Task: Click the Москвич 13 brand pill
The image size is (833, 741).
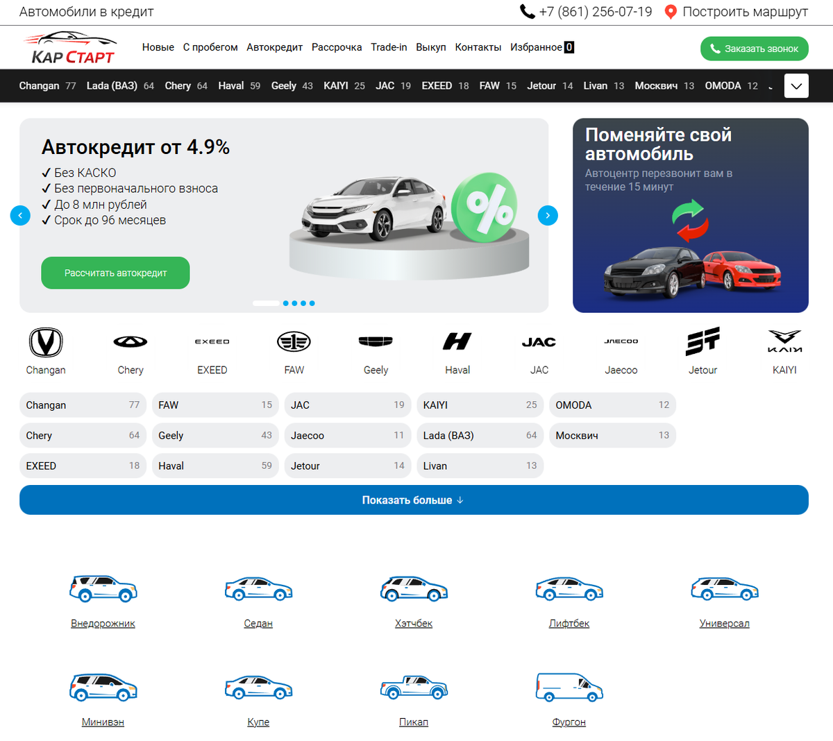Action: pyautogui.click(x=612, y=436)
